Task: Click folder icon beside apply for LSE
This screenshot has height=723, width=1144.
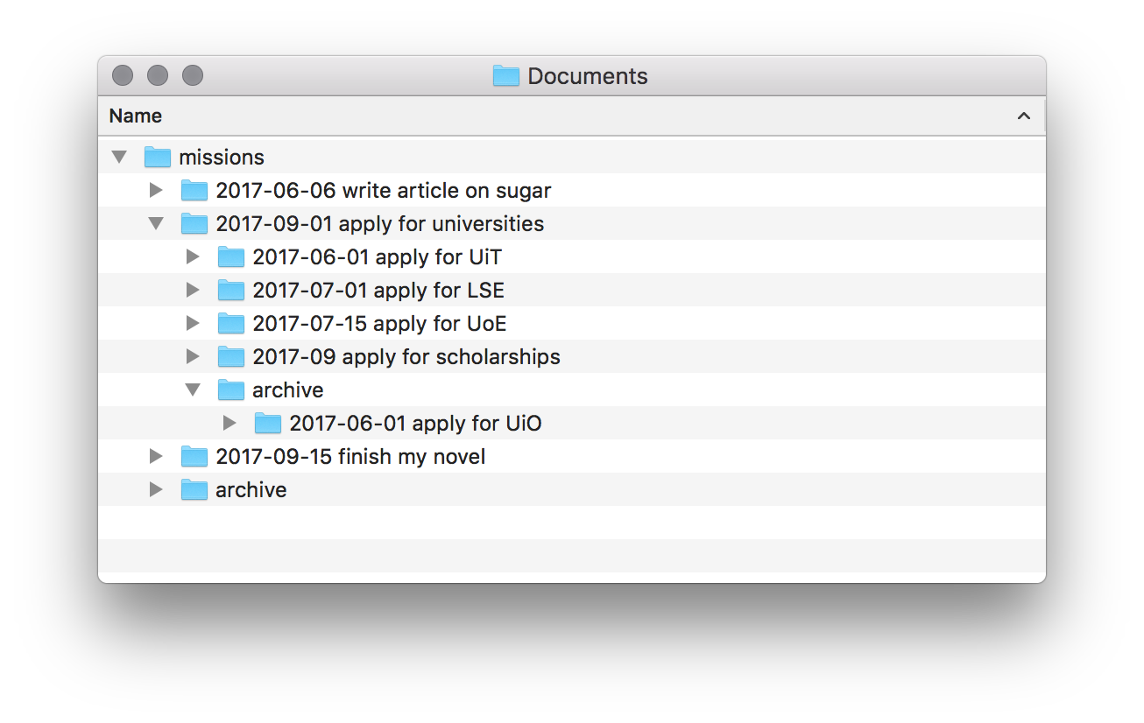Action: click(230, 291)
